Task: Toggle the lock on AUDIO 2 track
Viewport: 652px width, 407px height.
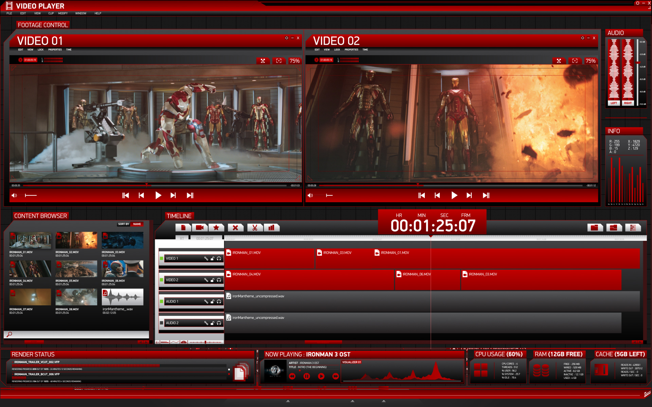Action: click(213, 323)
